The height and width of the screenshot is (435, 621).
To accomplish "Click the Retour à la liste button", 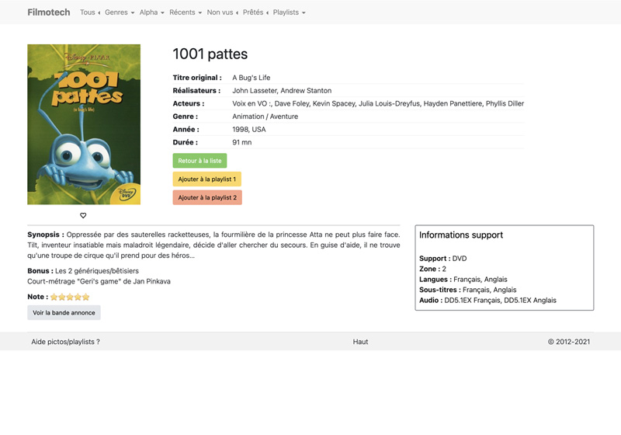I will [x=199, y=161].
